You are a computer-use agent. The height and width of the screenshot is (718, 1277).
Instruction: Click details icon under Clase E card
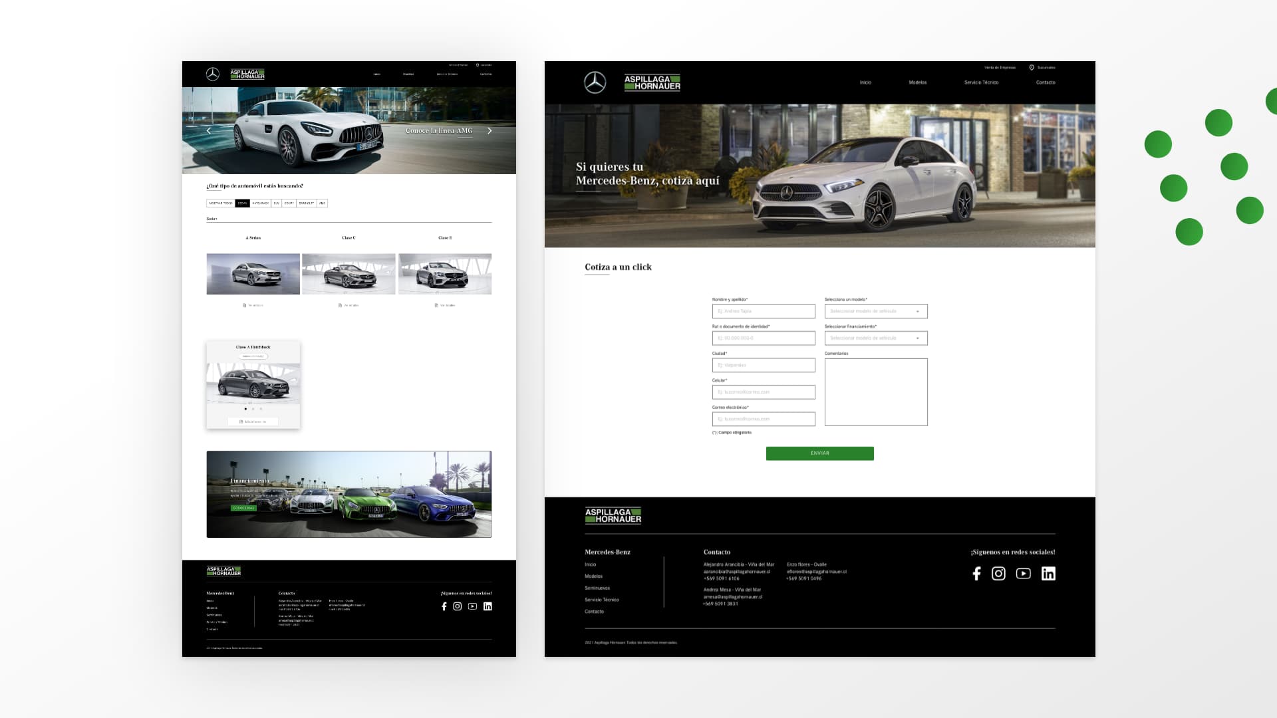click(437, 306)
